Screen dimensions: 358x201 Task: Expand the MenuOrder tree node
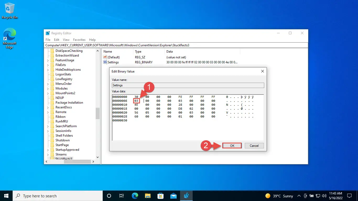(x=48, y=84)
